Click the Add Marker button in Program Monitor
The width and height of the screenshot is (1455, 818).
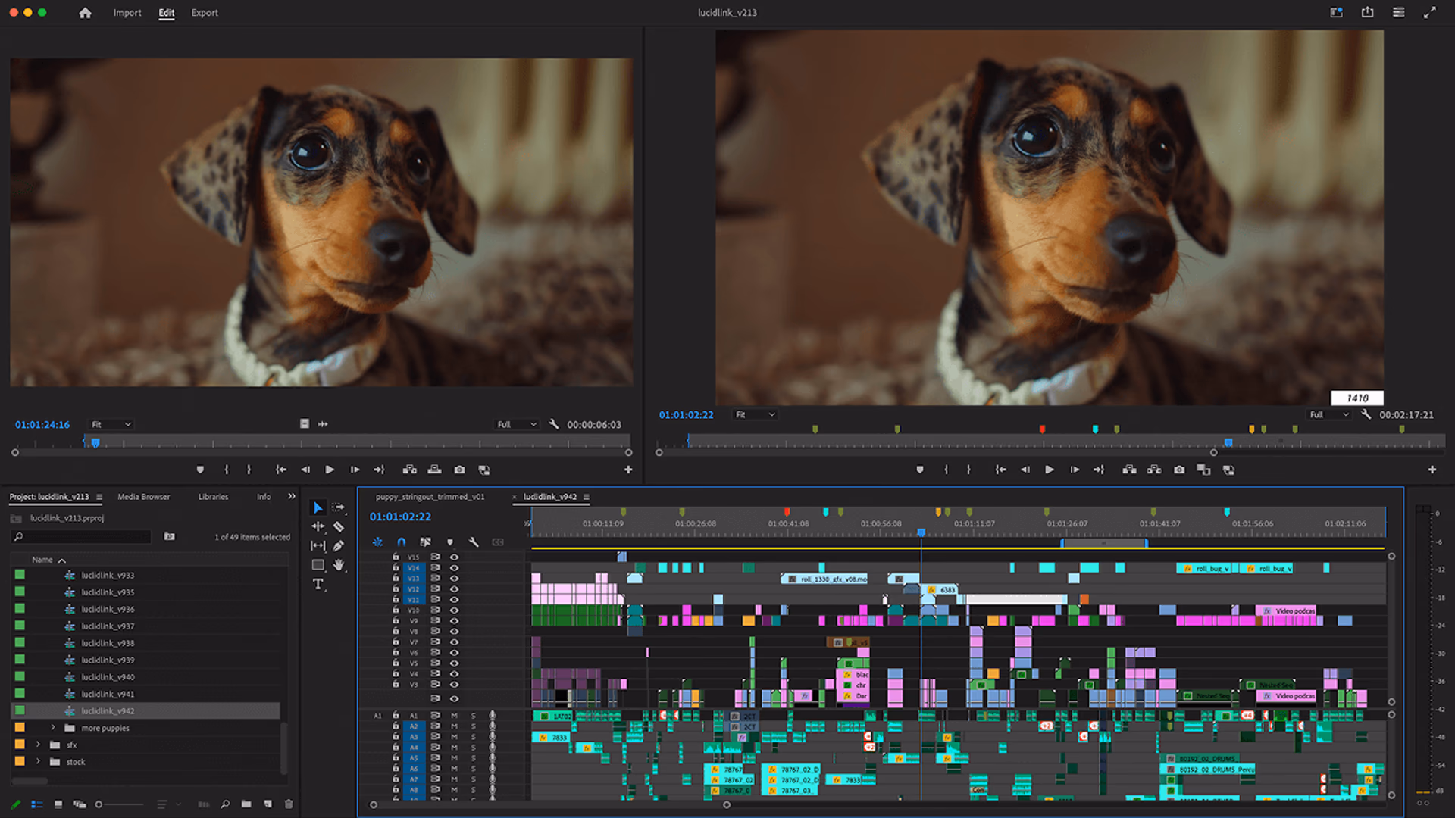(920, 470)
